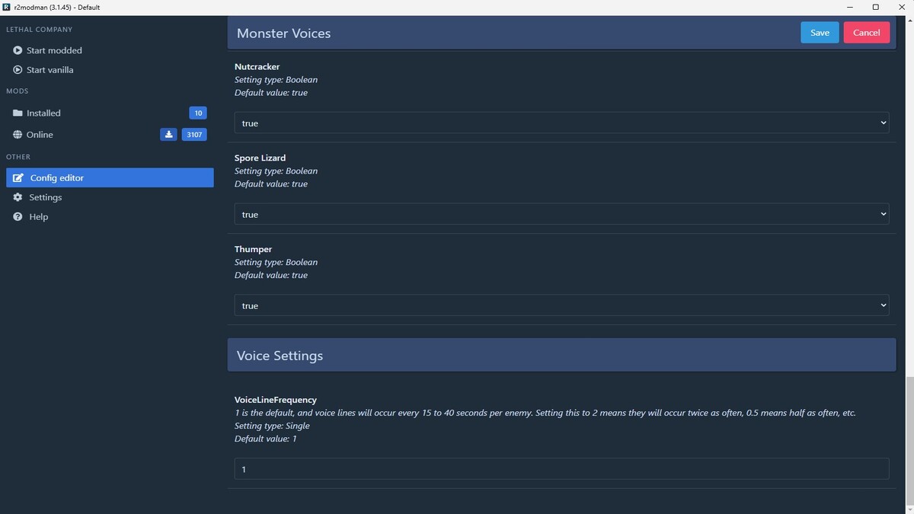Screen dimensions: 914x514
Task: Click the Installed folder icon
Action: point(18,113)
